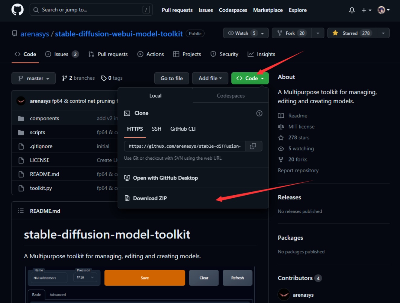Switch to the Code repository tab
This screenshot has height=303, width=400.
coord(25,54)
